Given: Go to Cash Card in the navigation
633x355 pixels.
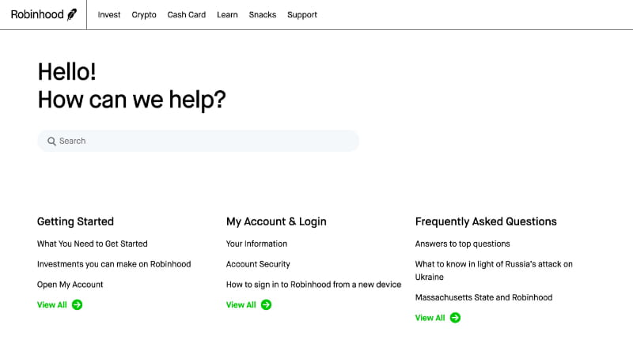Looking at the screenshot, I should [187, 15].
